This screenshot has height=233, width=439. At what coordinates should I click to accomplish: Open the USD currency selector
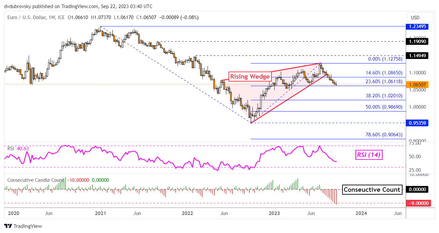coord(419,17)
